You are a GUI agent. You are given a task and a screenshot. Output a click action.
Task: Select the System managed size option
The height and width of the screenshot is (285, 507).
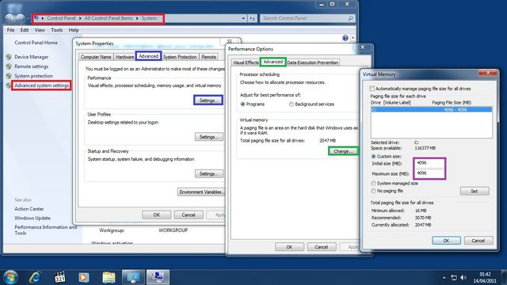pyautogui.click(x=373, y=183)
